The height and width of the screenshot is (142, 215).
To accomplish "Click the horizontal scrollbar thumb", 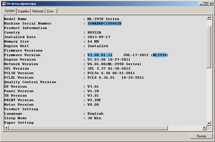I will [88, 128].
